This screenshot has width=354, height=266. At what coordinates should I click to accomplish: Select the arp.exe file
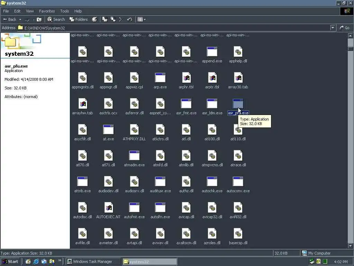(x=160, y=81)
